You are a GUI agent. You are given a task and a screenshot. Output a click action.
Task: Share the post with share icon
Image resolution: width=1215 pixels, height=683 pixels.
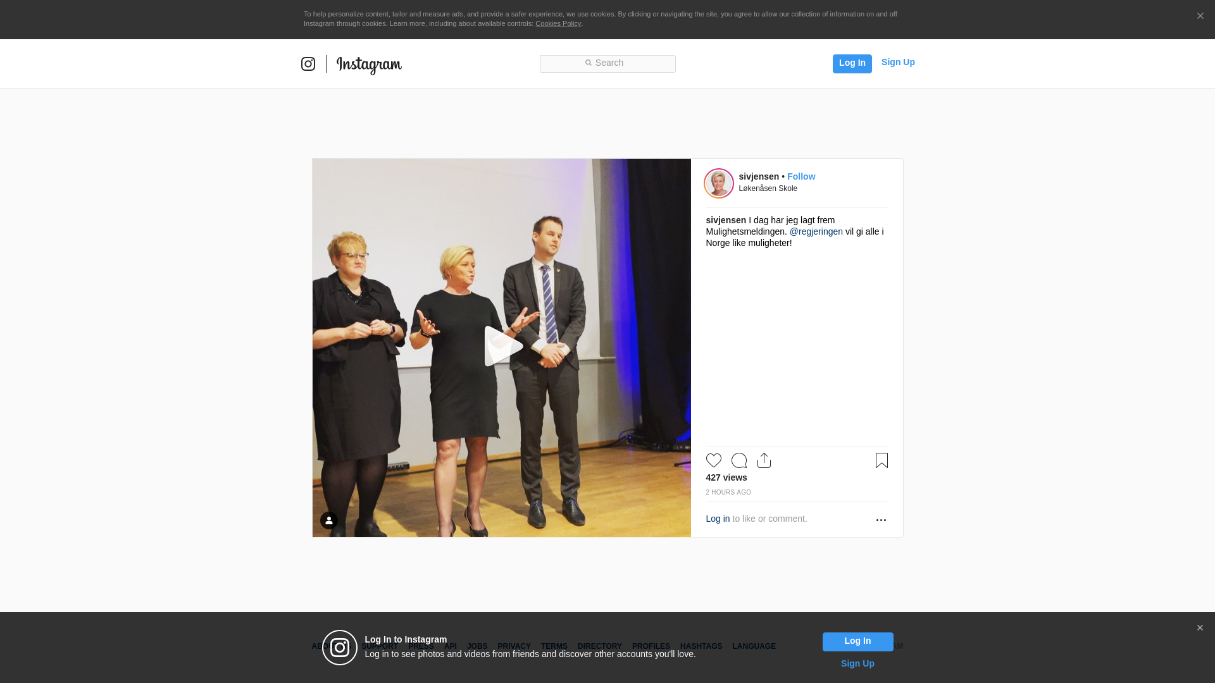pos(764,460)
